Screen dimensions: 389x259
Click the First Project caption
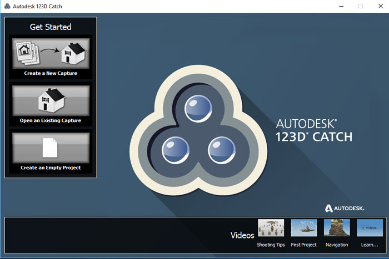pyautogui.click(x=303, y=245)
